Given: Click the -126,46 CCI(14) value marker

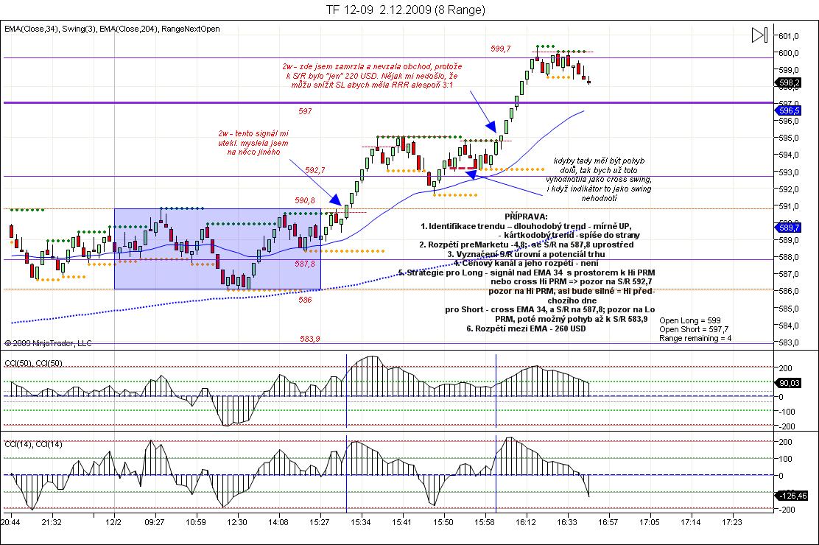Looking at the screenshot, I should pyautogui.click(x=791, y=496).
